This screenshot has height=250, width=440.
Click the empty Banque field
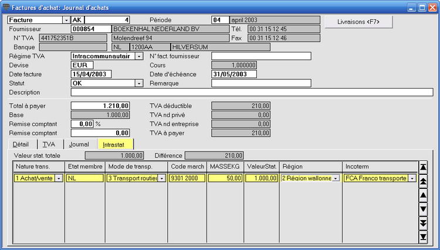[x=73, y=47]
